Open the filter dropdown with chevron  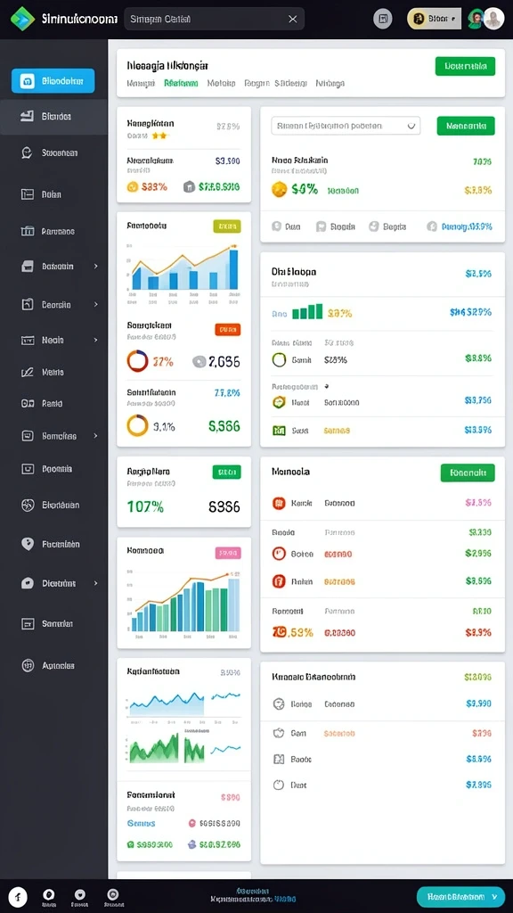point(346,125)
